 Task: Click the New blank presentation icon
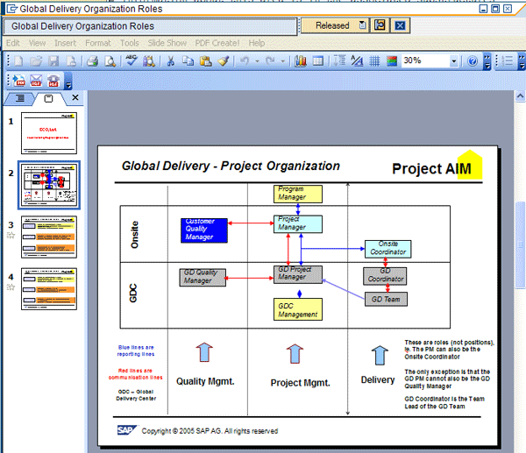pyautogui.click(x=18, y=61)
